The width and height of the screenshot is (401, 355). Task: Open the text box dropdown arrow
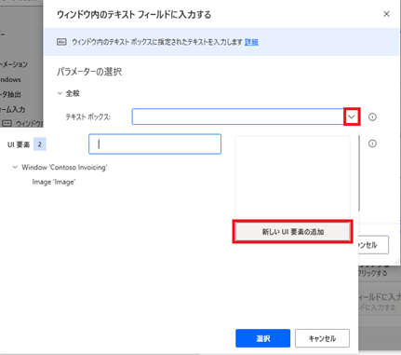coord(352,116)
